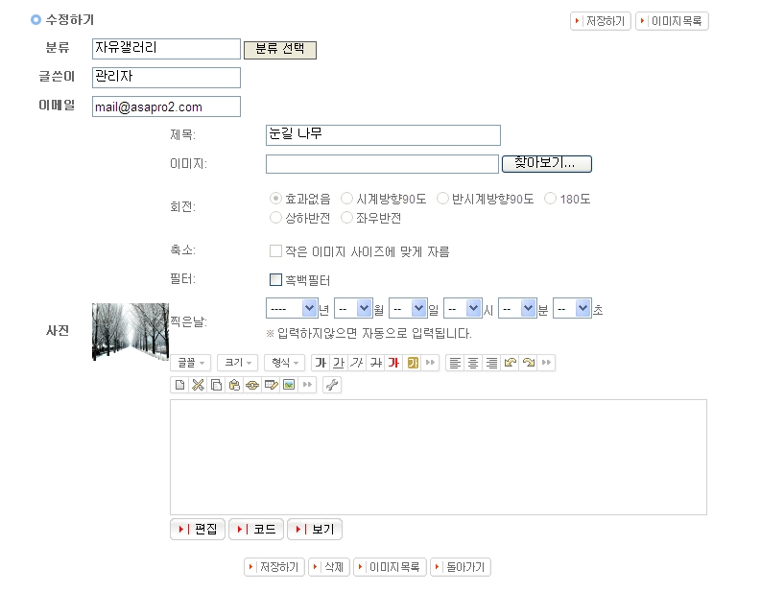
Task: Switch to the 보기 preview tab
Action: point(314,530)
